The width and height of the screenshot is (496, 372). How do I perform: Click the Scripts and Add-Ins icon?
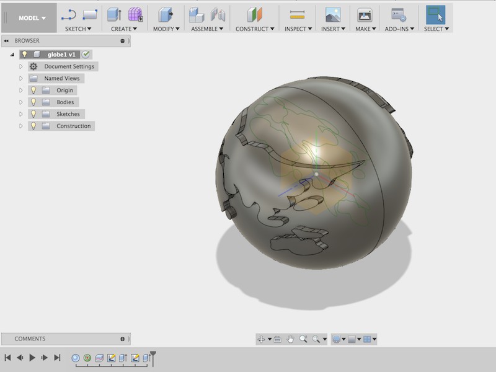(x=399, y=15)
